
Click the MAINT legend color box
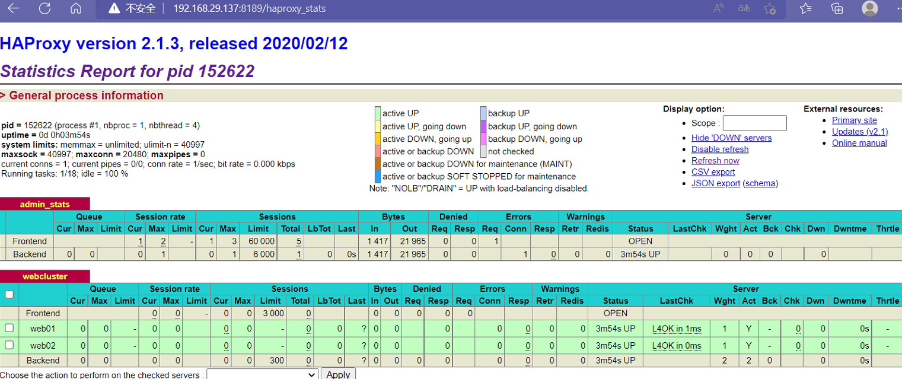point(378,164)
